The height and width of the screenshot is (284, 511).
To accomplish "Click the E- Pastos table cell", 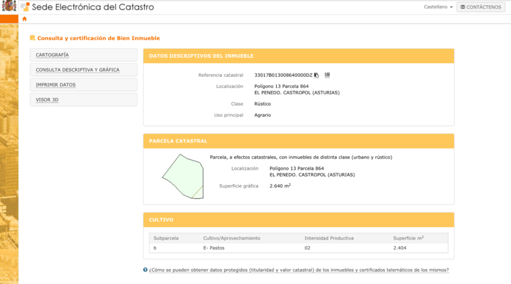I will coord(214,248).
